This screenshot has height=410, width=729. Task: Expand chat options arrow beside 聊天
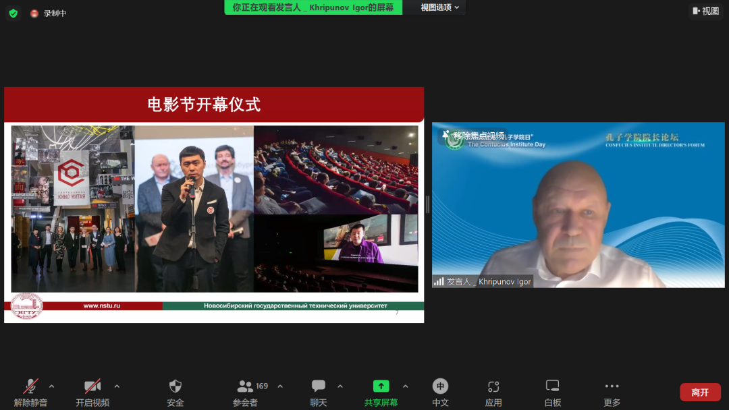340,386
